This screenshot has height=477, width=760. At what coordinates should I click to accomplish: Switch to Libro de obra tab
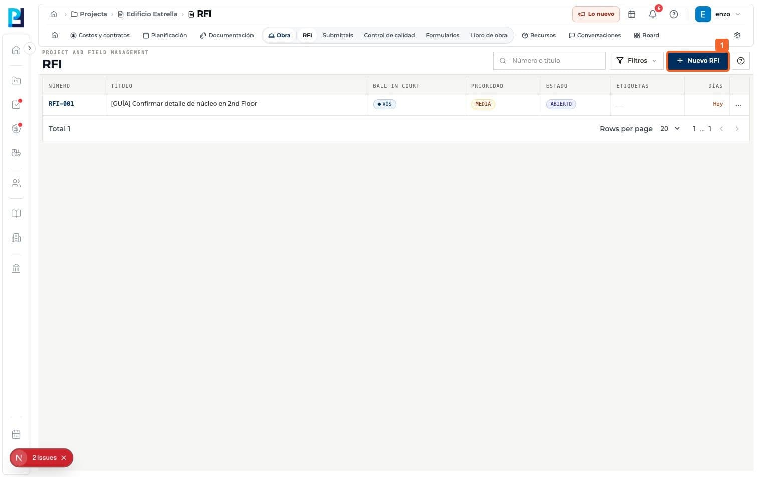click(488, 35)
